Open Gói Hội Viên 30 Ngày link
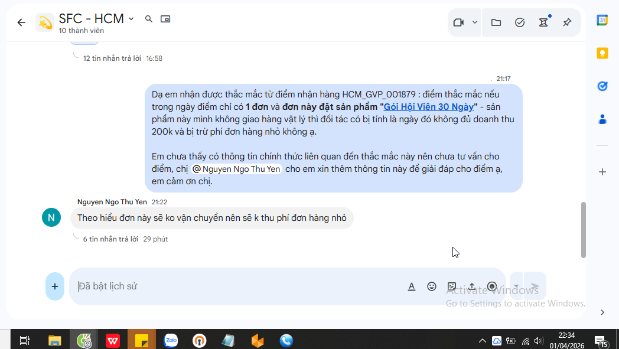The image size is (619, 349). click(428, 107)
